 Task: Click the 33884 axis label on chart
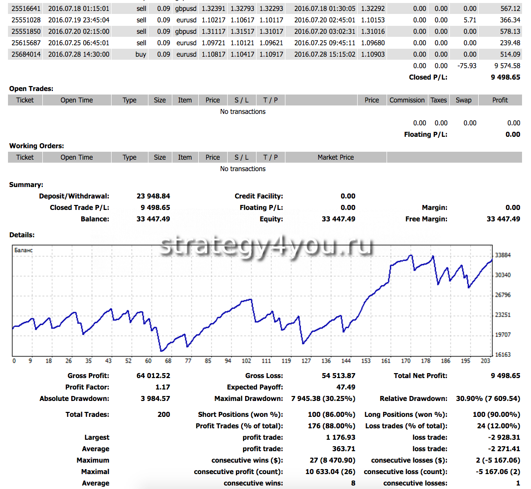(x=503, y=255)
